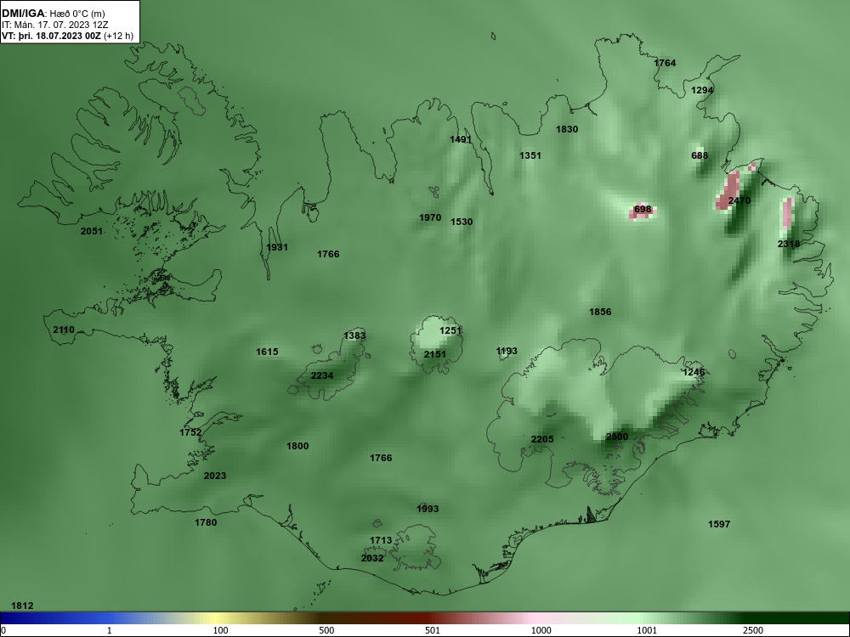Click the 100 tick on the color scale
This screenshot has width=850, height=637.
(x=220, y=630)
